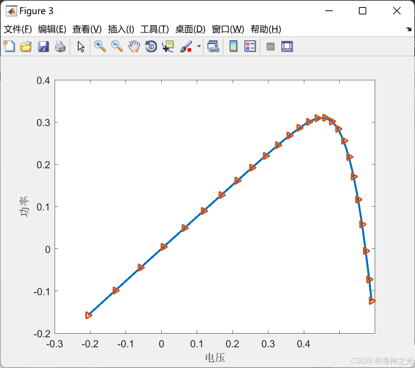The width and height of the screenshot is (415, 368).
Task: Click the Brush data tool
Action: (186, 46)
